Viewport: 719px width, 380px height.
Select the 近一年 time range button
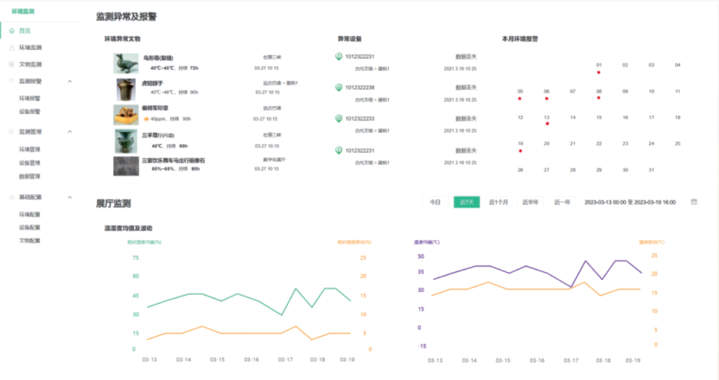562,202
